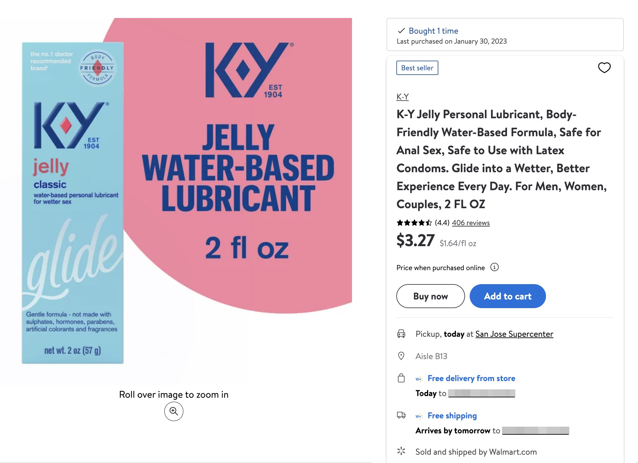
Task: Click the star rating display
Action: coord(414,223)
